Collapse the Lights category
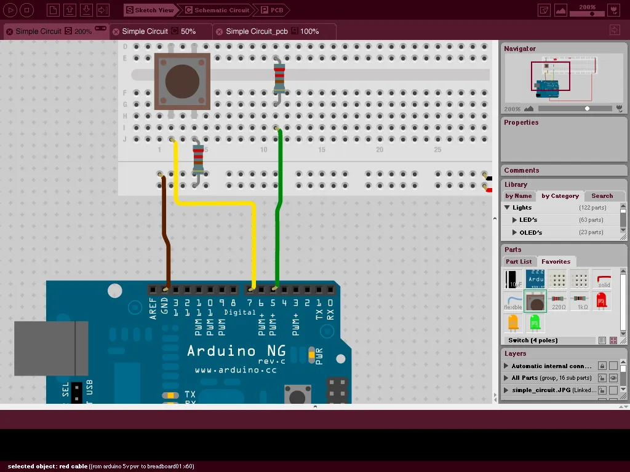 [507, 208]
